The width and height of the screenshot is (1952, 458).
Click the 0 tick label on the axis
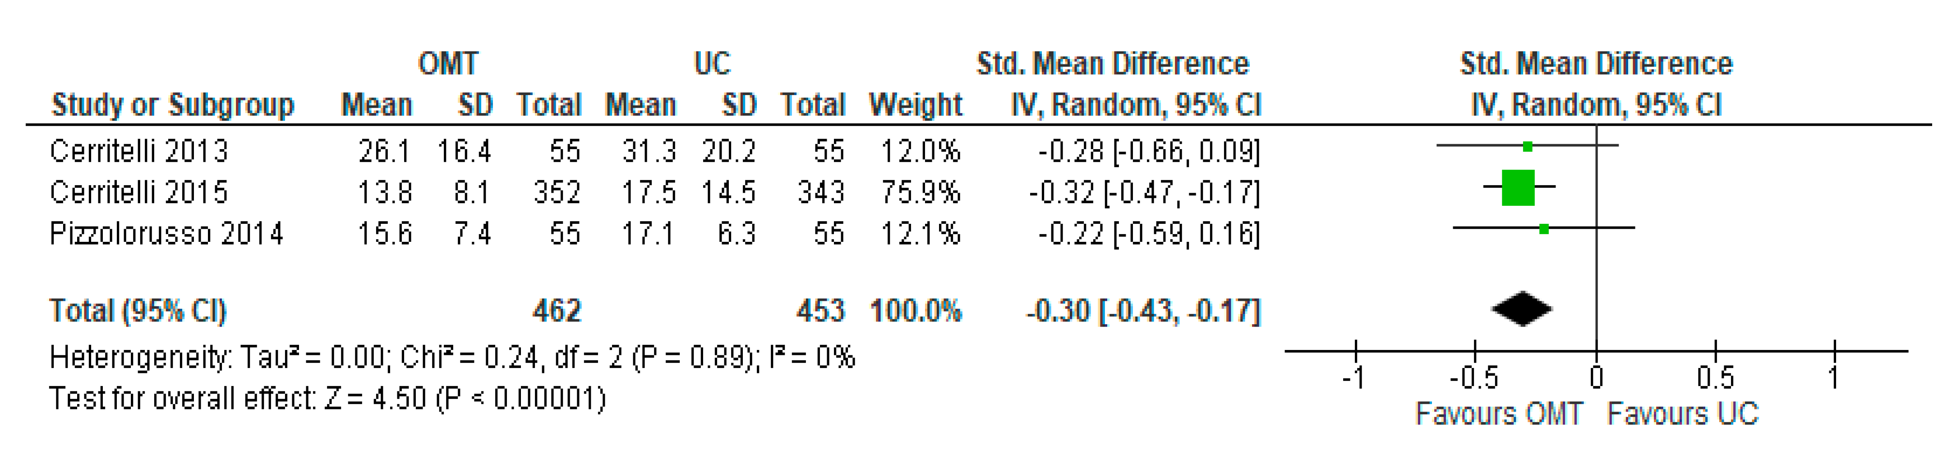(1596, 377)
